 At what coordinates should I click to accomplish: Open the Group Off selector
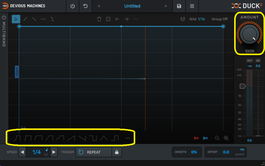220,19
